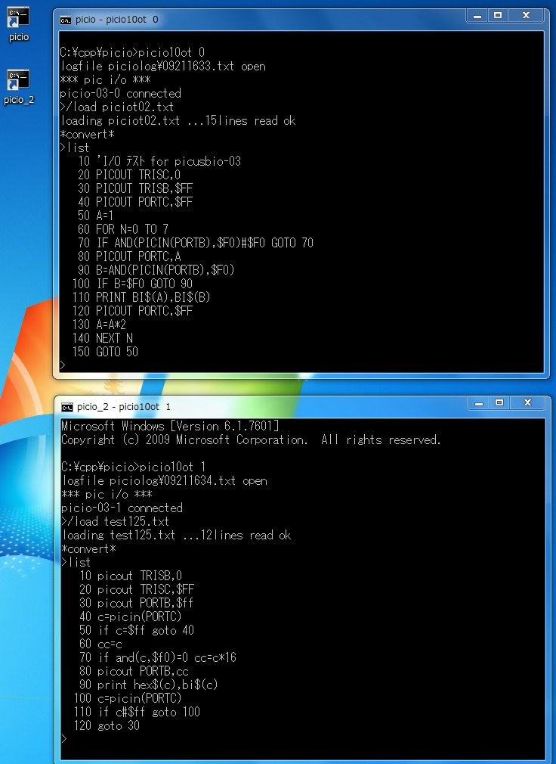This screenshot has height=764, width=556.
Task: Click line '130 A=A*2'
Action: click(x=99, y=325)
